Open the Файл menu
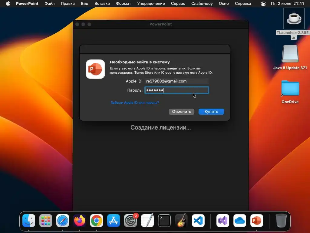310x233 pixels. coord(50,4)
